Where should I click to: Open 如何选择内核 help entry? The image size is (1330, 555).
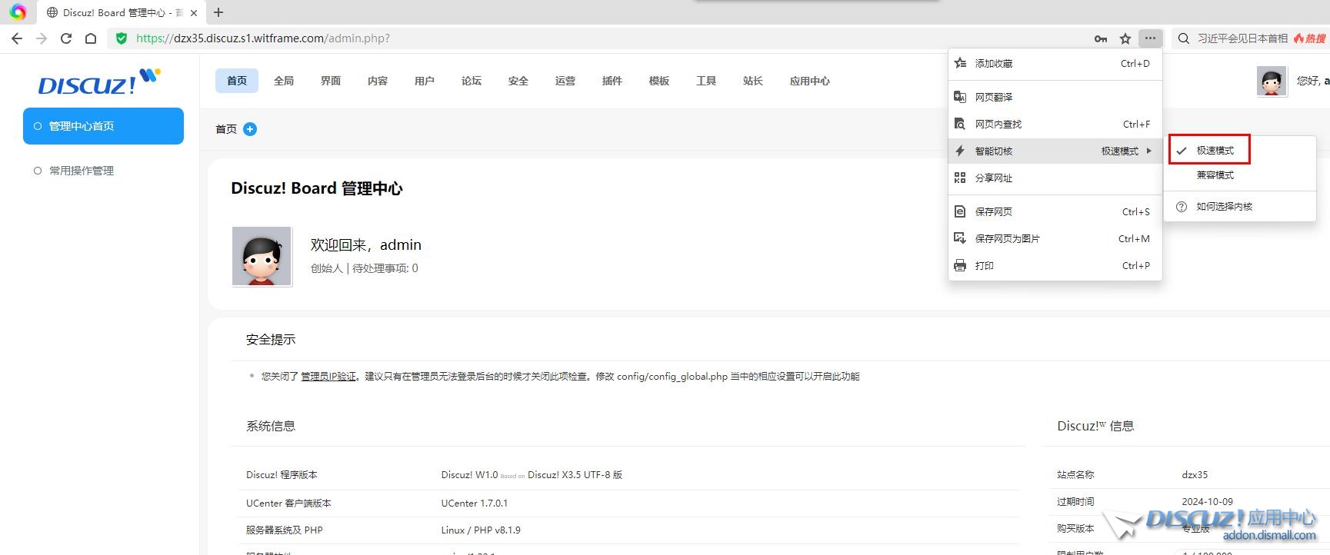pyautogui.click(x=1239, y=206)
